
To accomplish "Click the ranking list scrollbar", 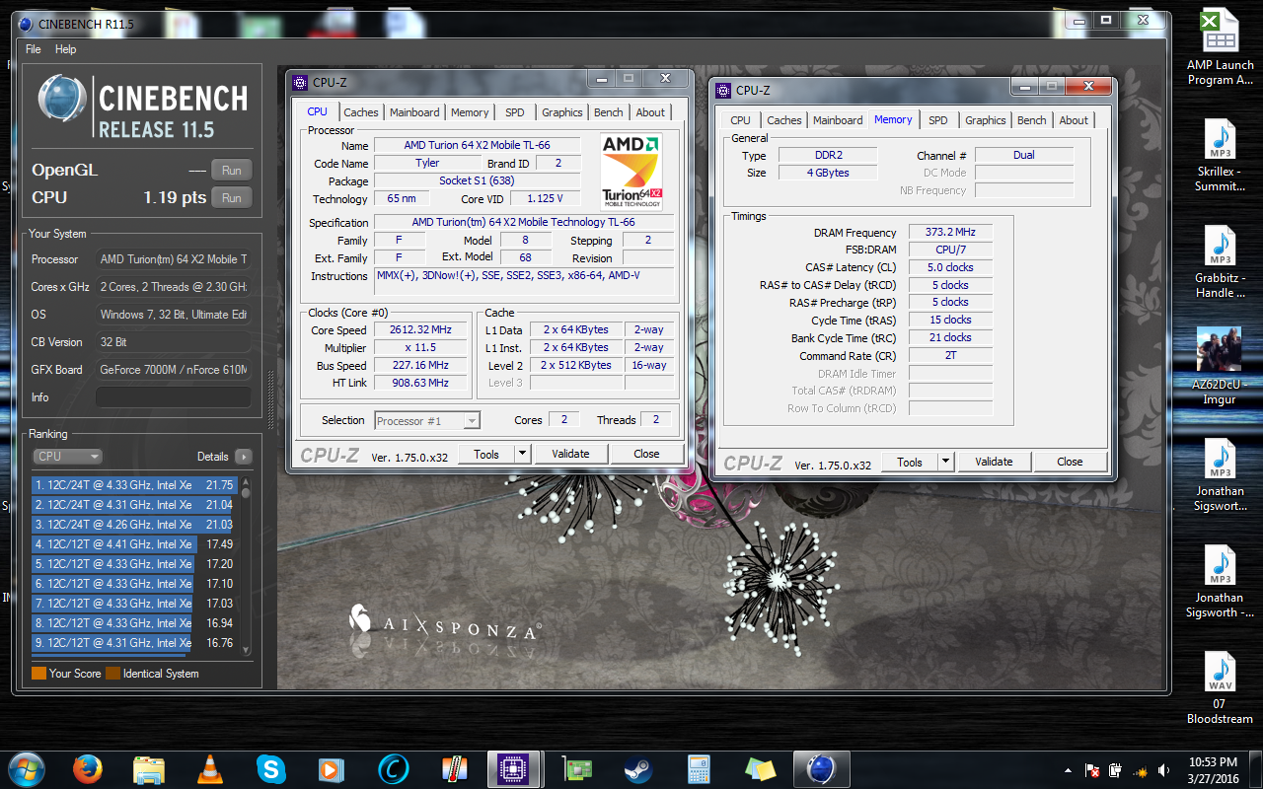I will coord(246,566).
